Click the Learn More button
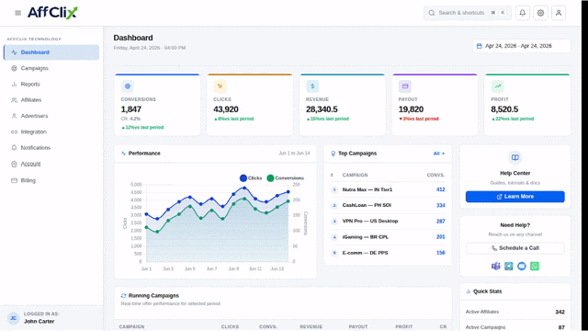 pos(515,197)
